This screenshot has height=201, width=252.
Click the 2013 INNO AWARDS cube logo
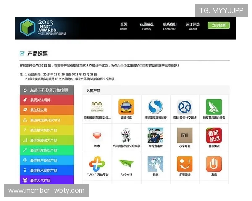pyautogui.click(x=27, y=27)
